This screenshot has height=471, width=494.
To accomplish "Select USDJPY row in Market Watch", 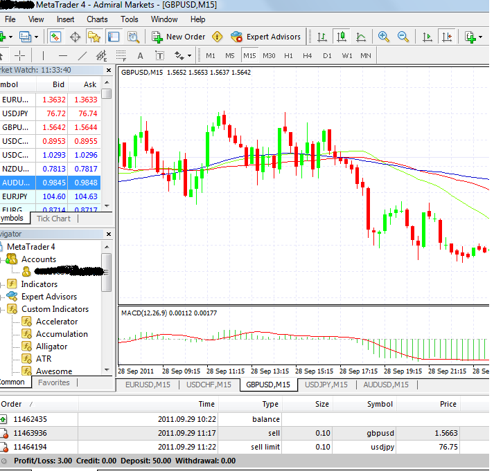I will [x=50, y=113].
